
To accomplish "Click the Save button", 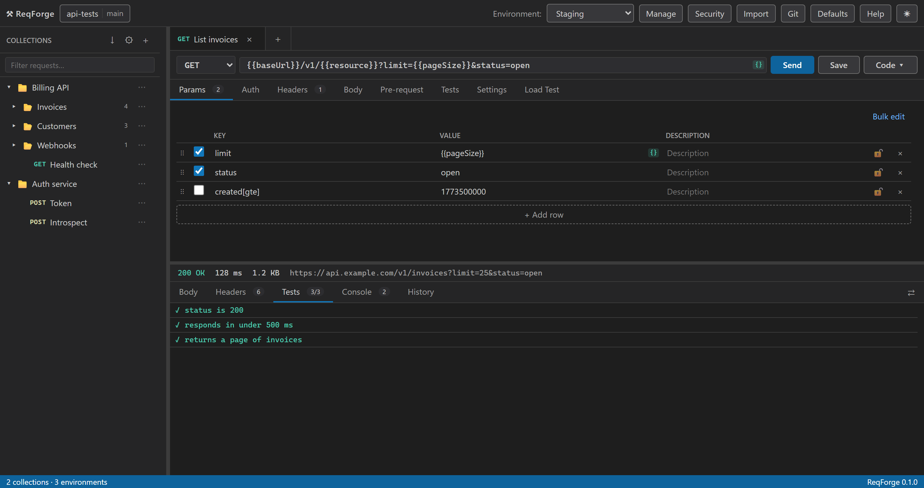I will coord(838,65).
